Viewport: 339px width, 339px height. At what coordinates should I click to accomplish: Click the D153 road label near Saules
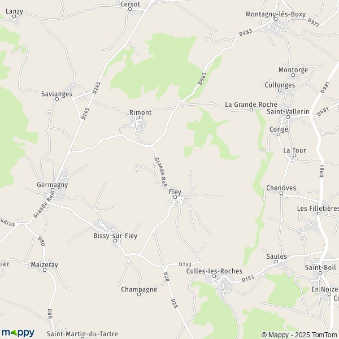tap(248, 279)
